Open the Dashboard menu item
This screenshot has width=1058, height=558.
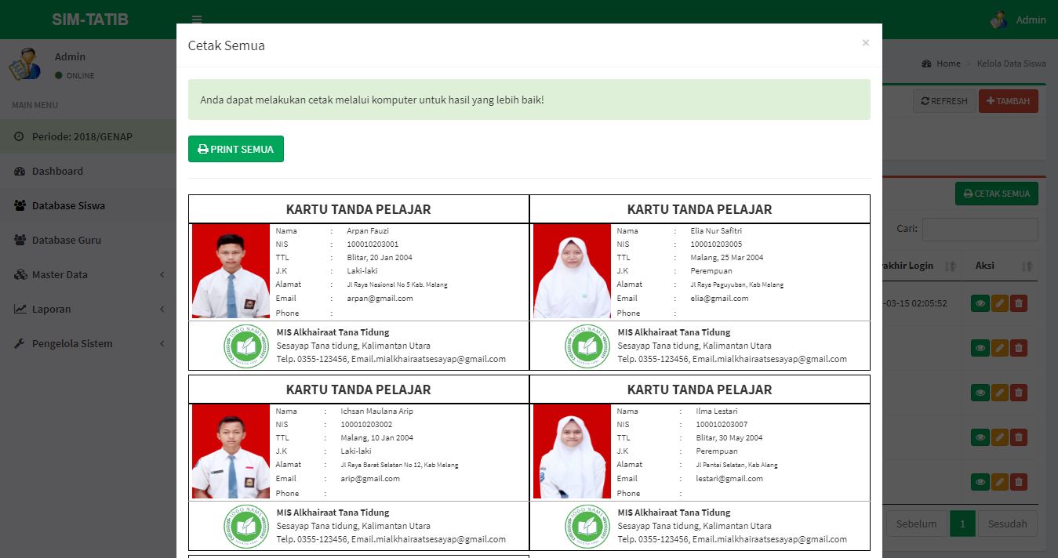tap(88, 171)
